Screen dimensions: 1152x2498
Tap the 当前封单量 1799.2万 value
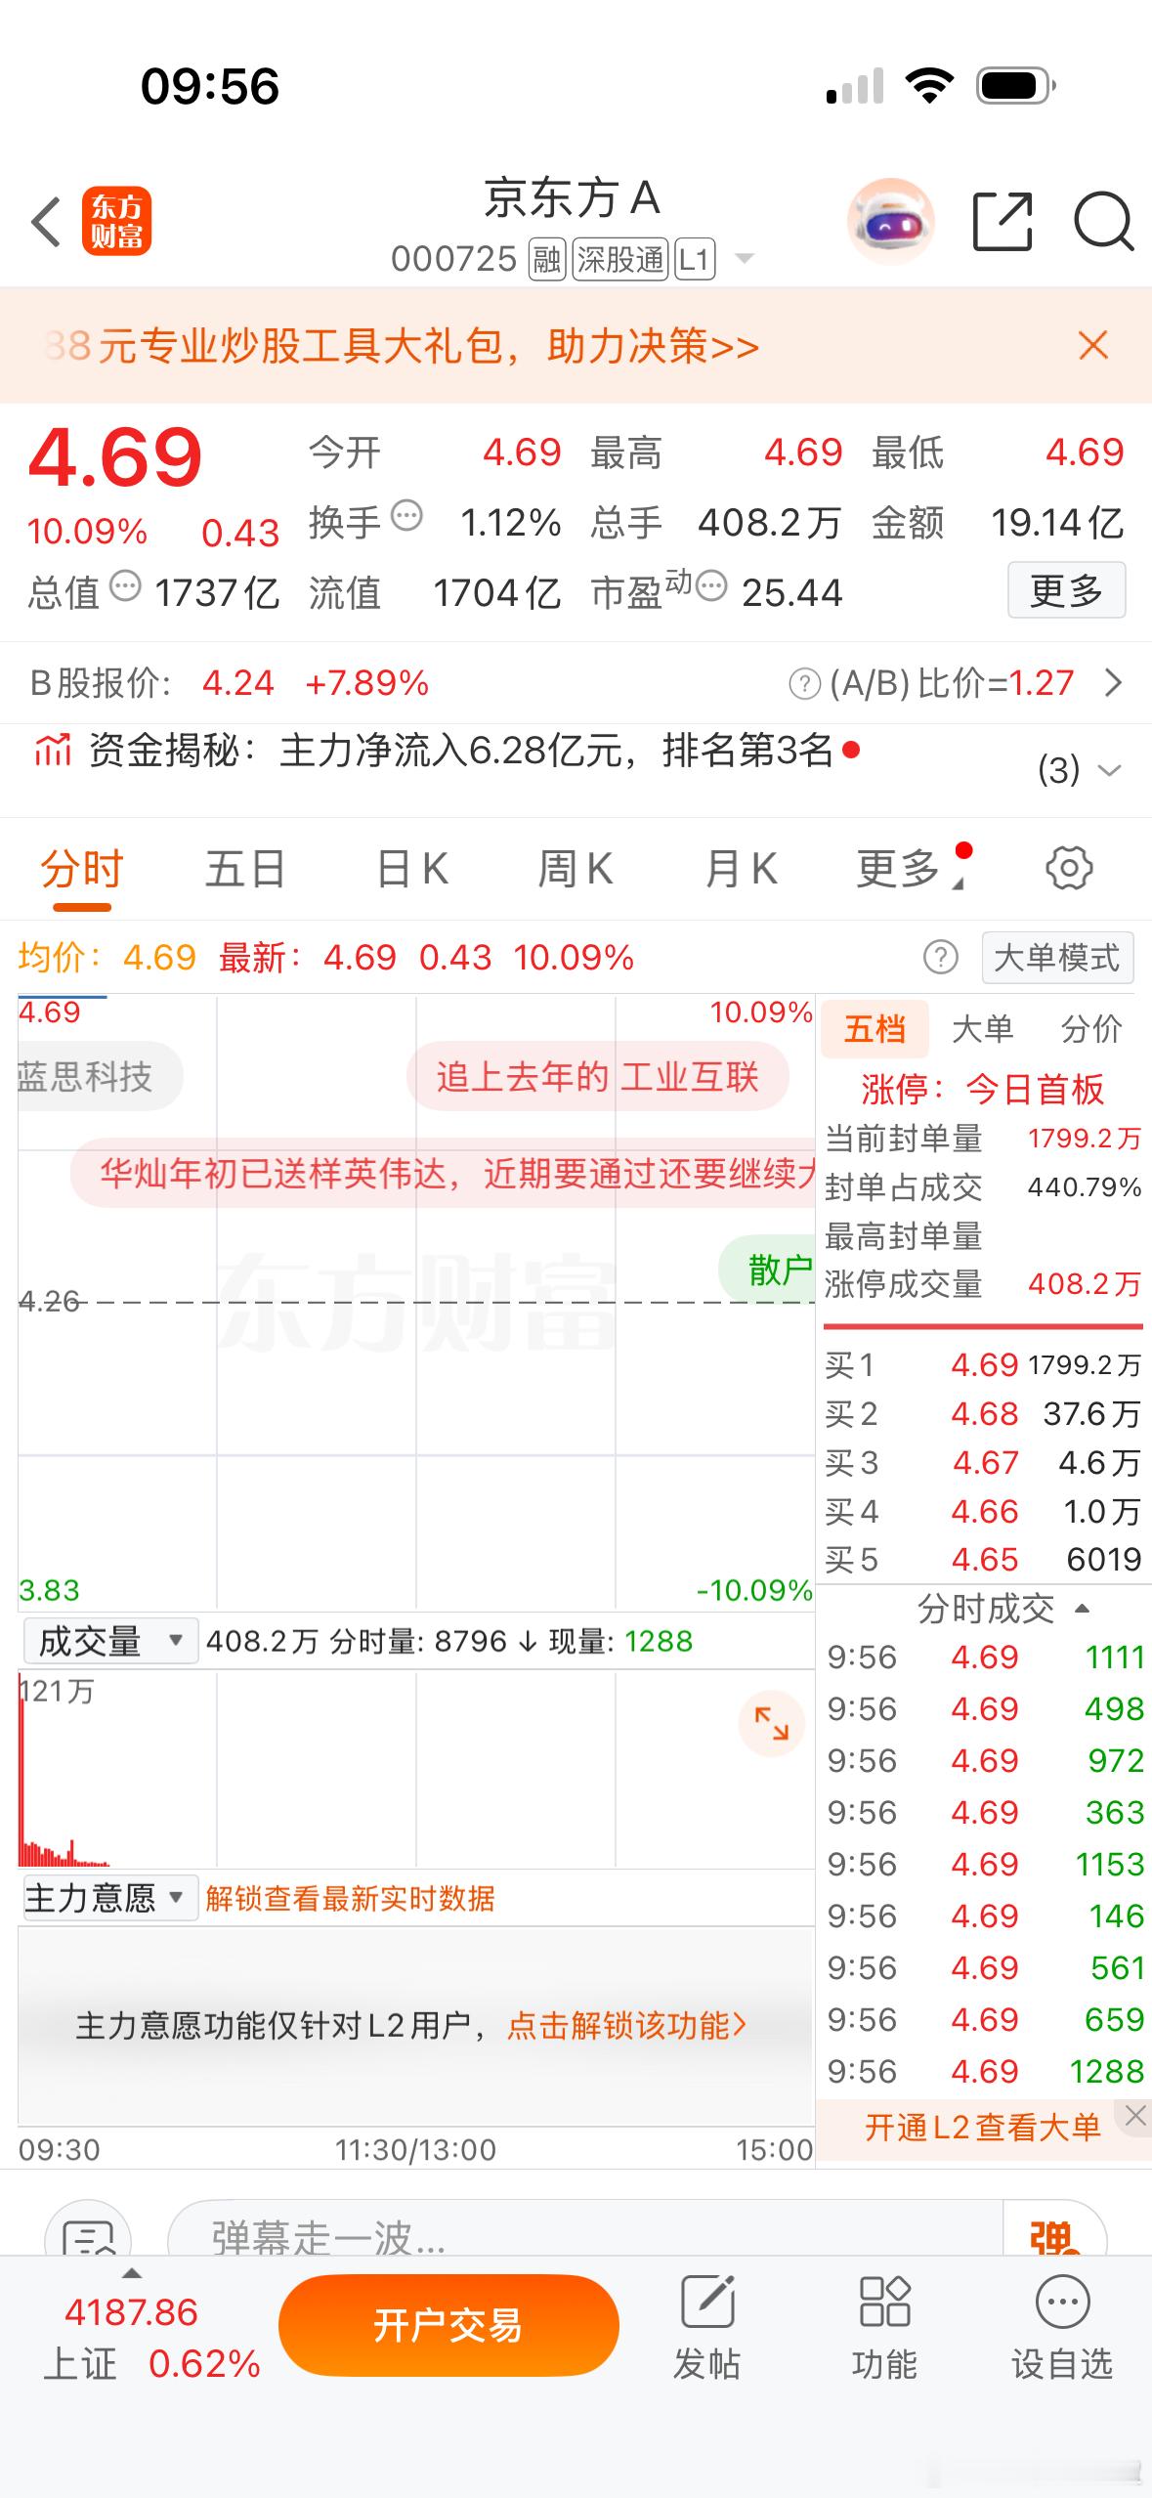[x=1085, y=1139]
